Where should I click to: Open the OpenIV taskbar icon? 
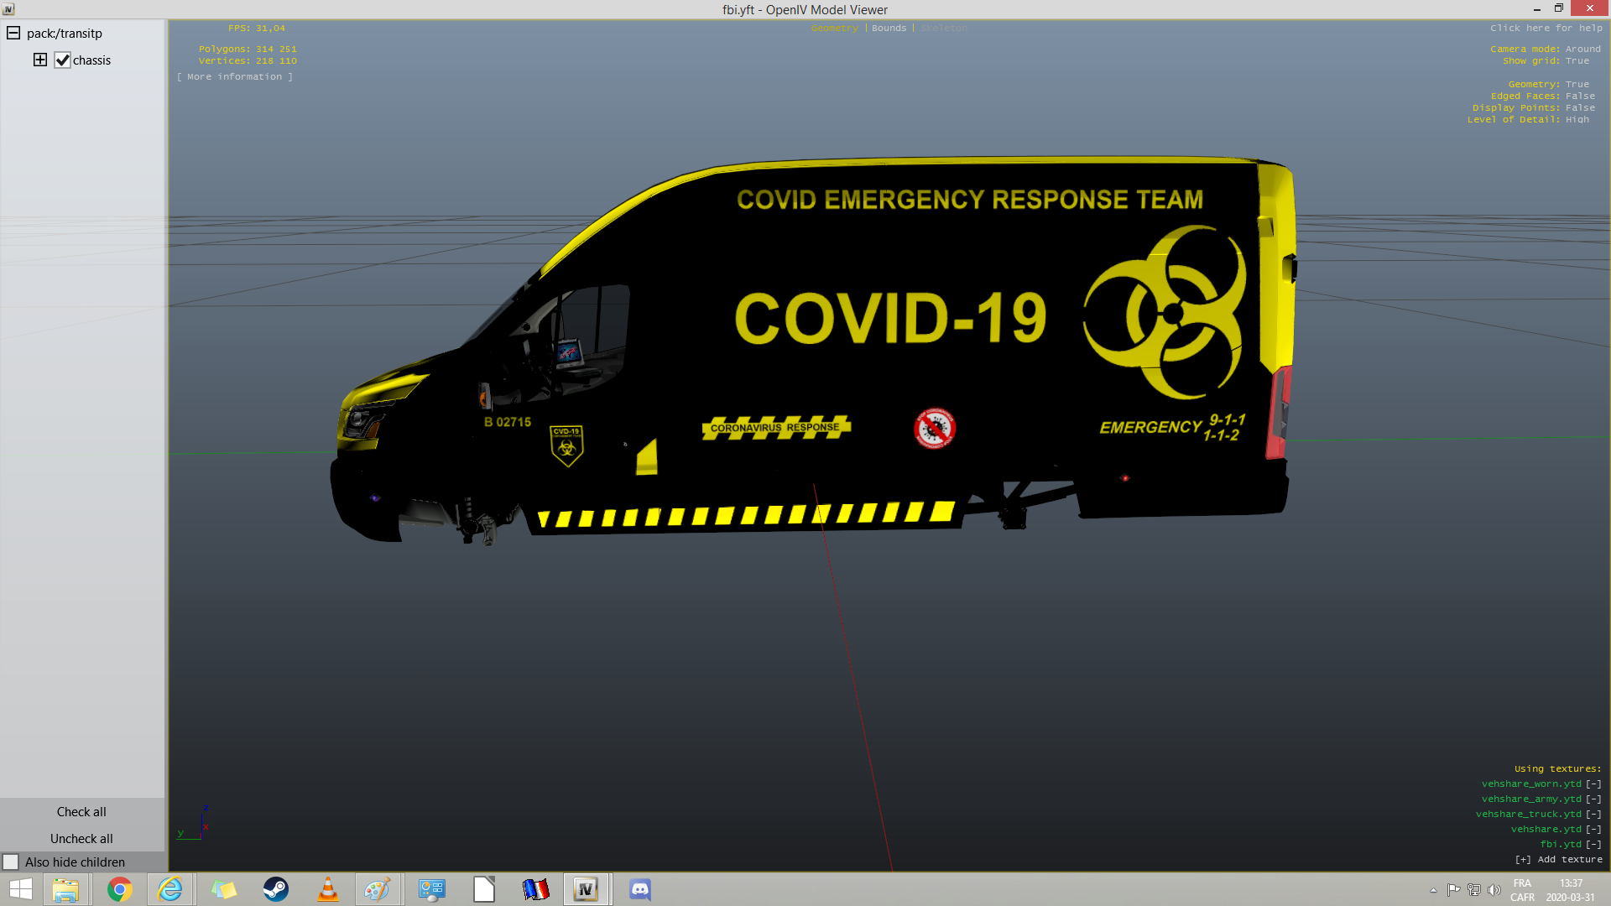pos(586,889)
